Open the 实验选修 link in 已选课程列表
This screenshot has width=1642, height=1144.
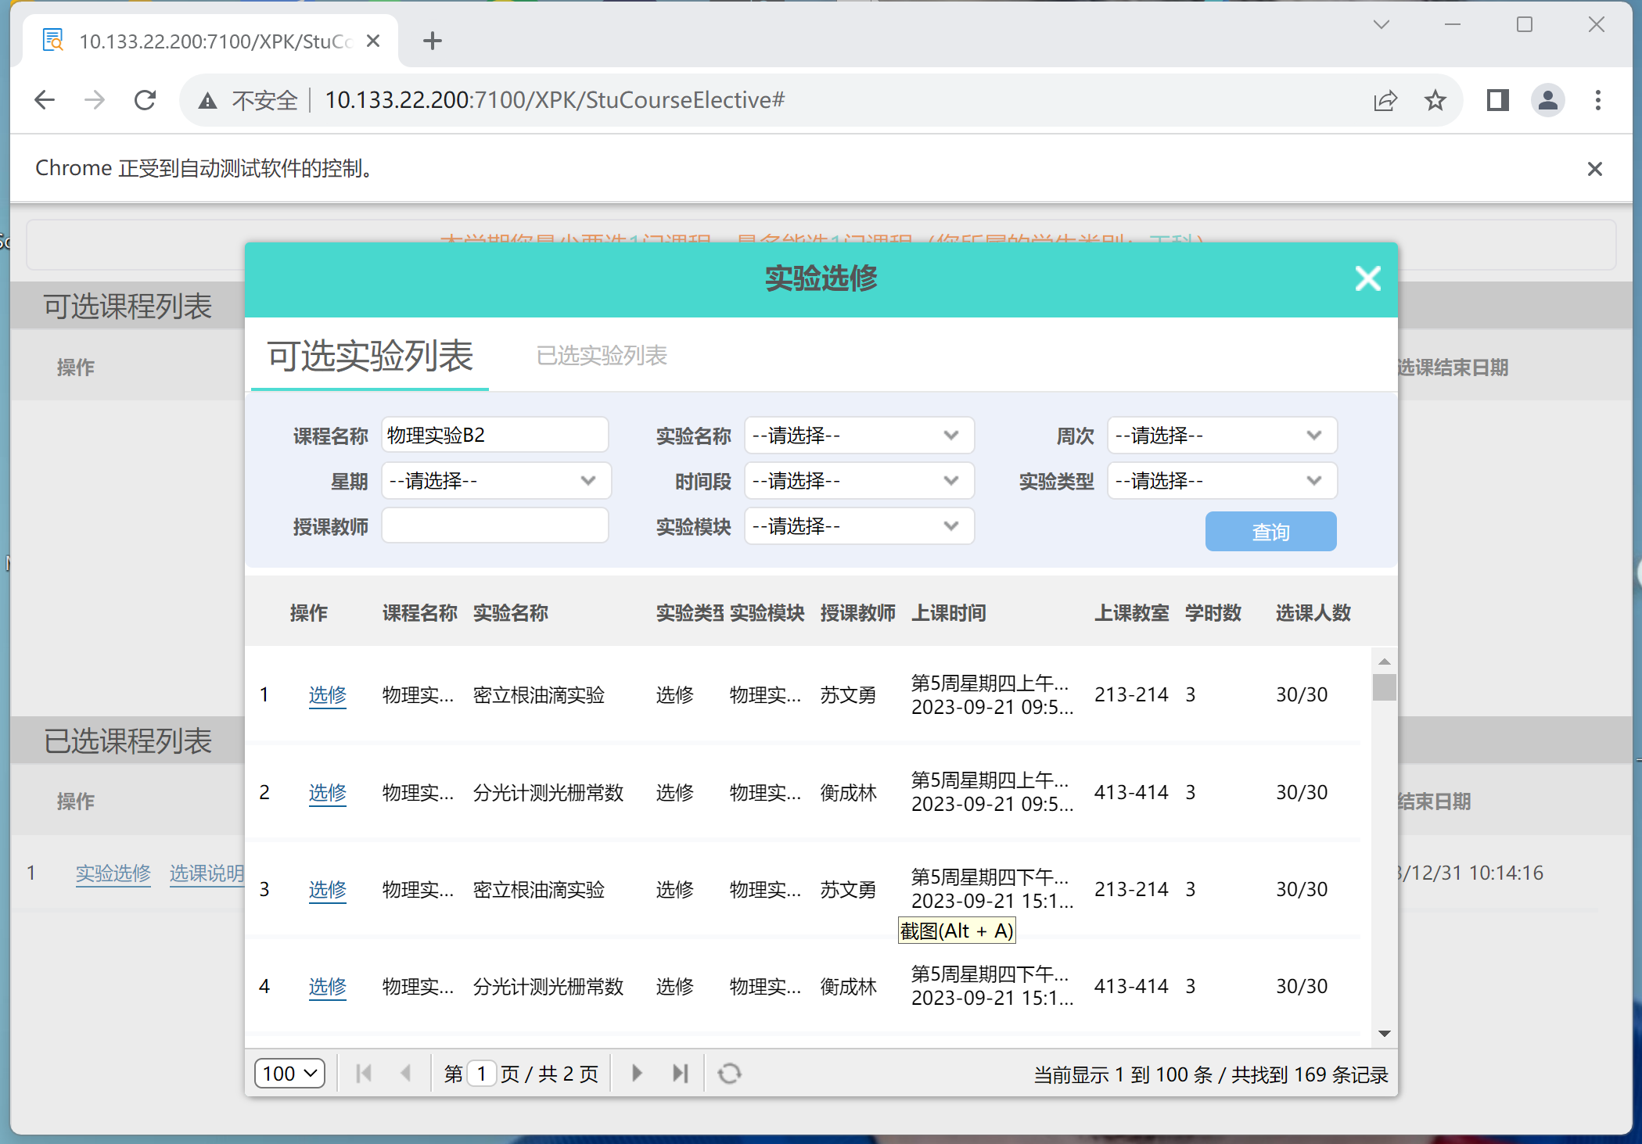[x=113, y=873]
